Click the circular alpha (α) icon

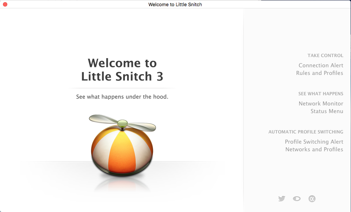click(x=312, y=199)
